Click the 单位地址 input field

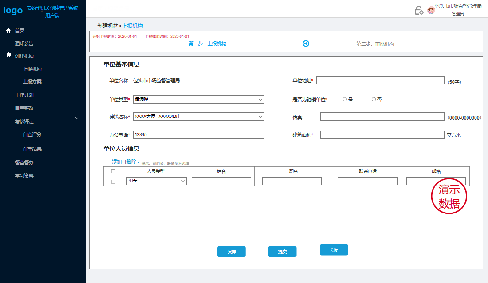pos(380,80)
